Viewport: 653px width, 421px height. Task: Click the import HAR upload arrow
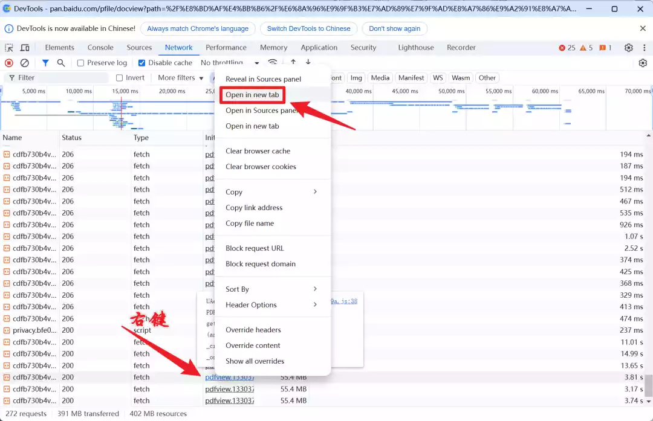[x=293, y=62]
